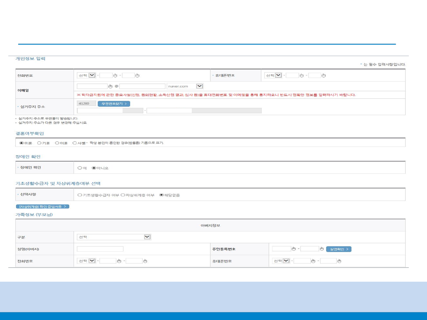Expand the 구분 선택 dropdown in 아버지정보
Image resolution: width=427 pixels, height=320 pixels.
pyautogui.click(x=147, y=237)
